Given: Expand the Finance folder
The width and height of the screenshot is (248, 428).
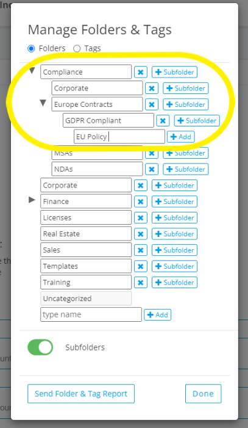Looking at the screenshot, I should [32, 200].
